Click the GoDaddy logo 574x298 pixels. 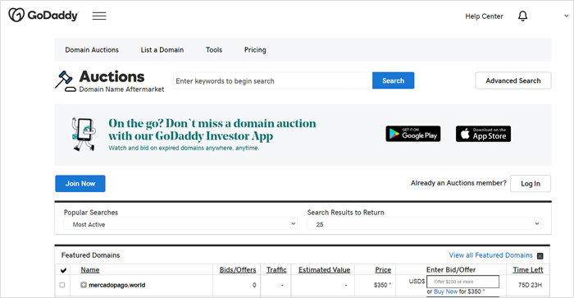(x=43, y=16)
